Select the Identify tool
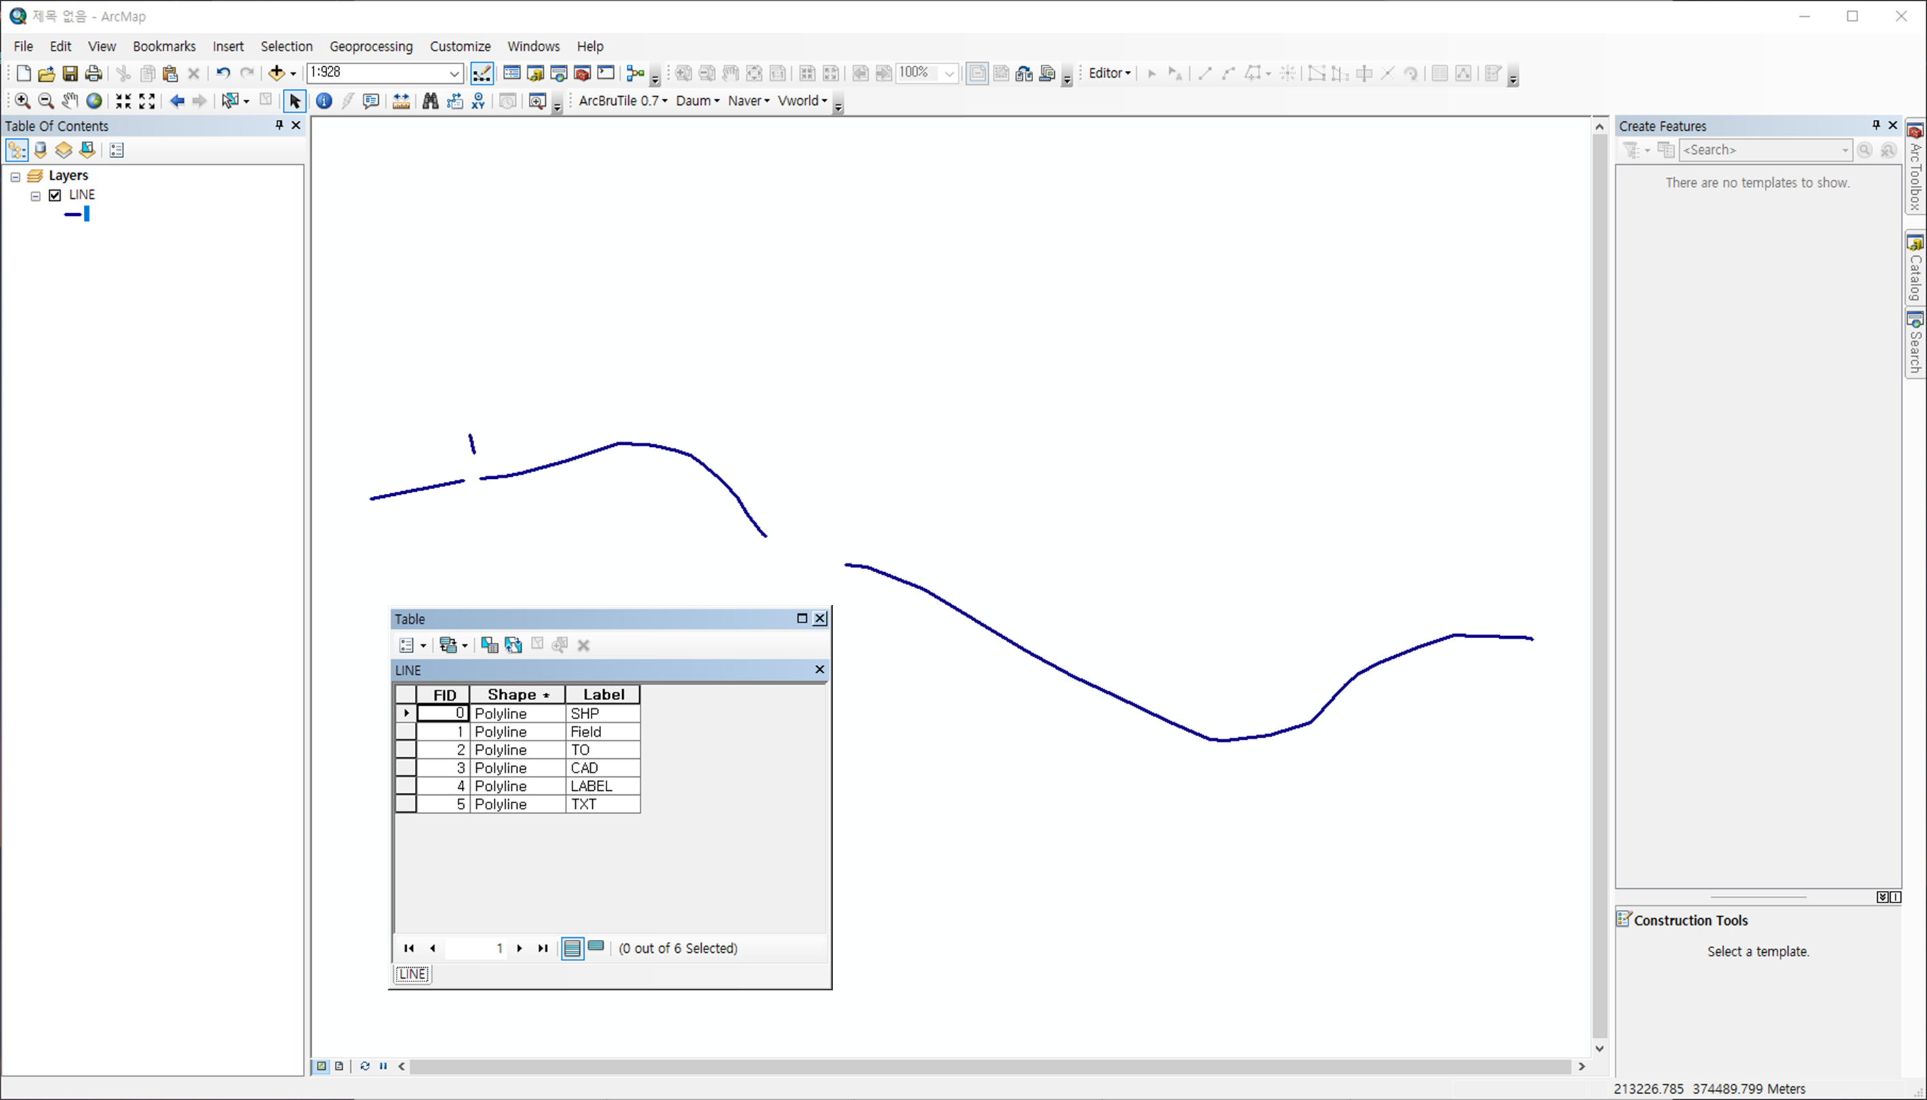Image resolution: width=1927 pixels, height=1100 pixels. pos(324,101)
